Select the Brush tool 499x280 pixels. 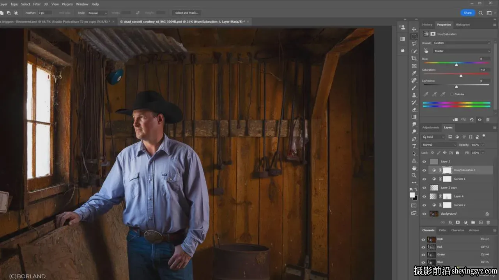pyautogui.click(x=414, y=88)
